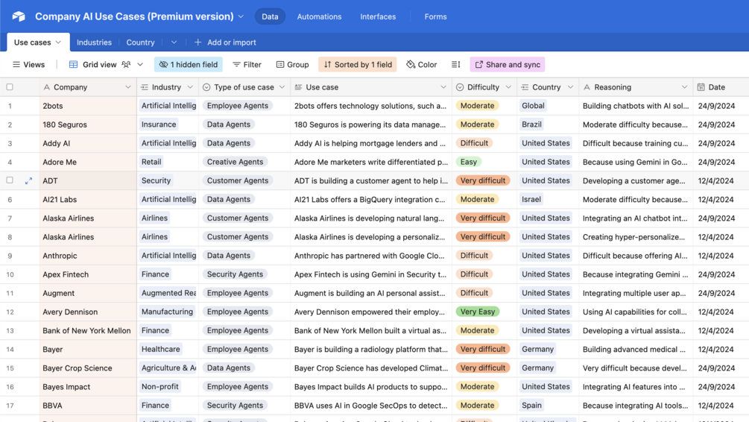
Task: Expand the Use cases tab dropdown
Action: tap(58, 42)
